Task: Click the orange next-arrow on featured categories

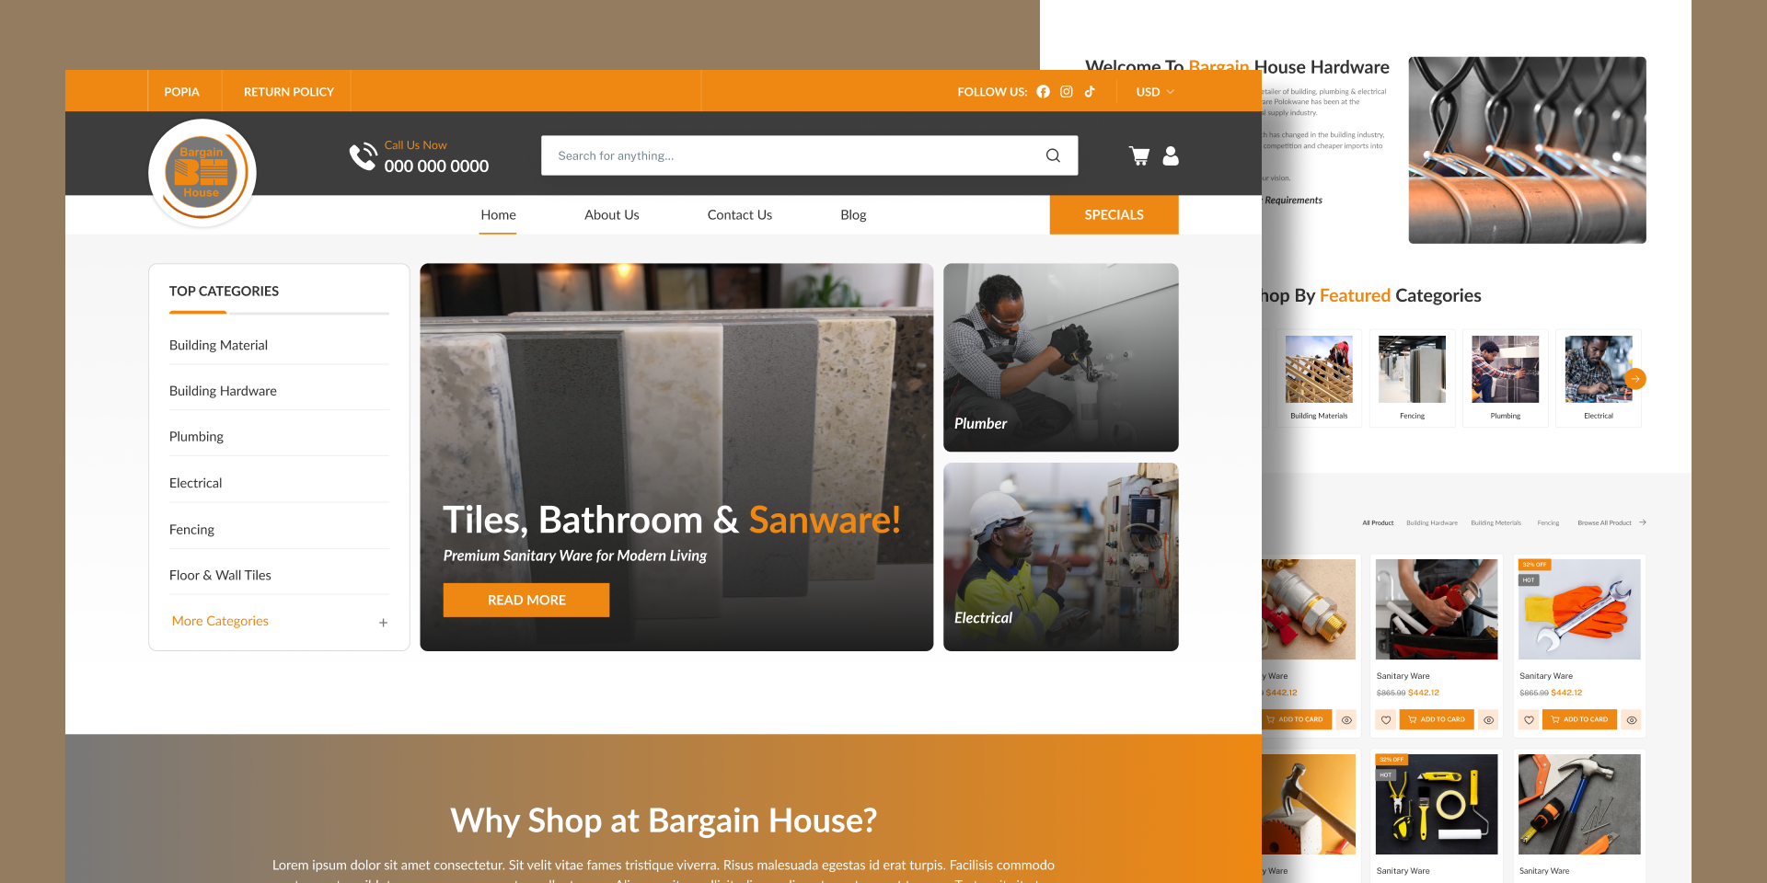Action: 1635,379
